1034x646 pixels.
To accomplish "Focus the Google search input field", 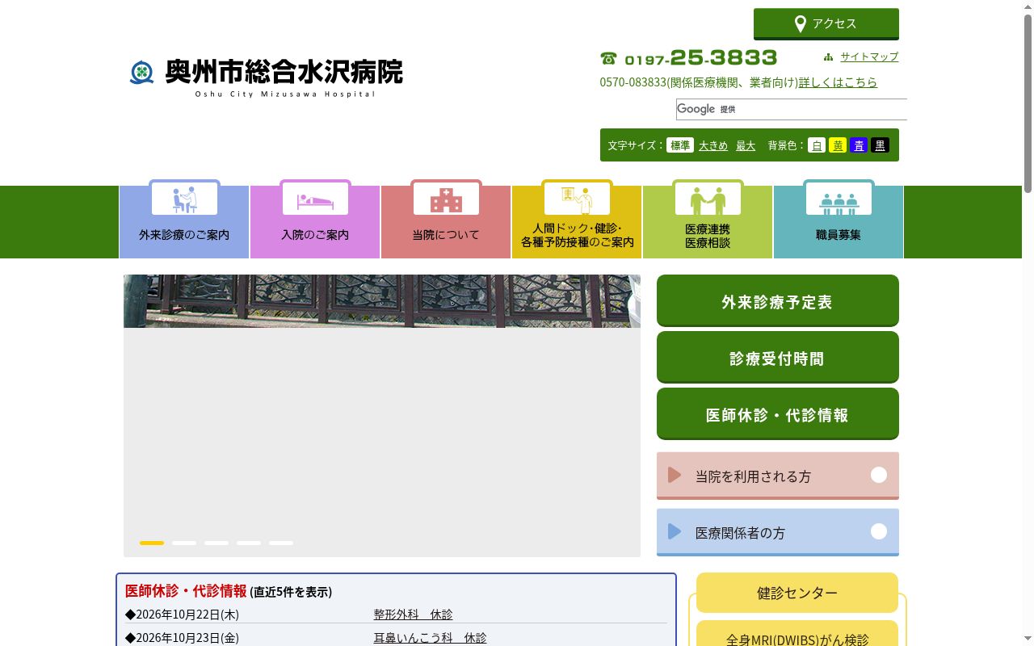I will pyautogui.click(x=792, y=109).
